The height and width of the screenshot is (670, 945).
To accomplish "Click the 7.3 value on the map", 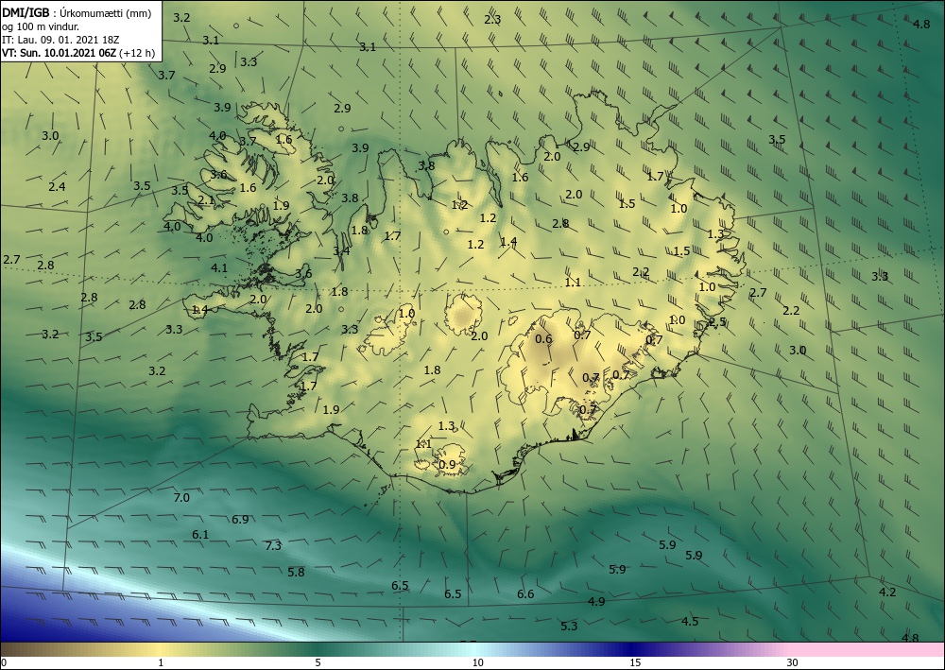I will [x=273, y=546].
